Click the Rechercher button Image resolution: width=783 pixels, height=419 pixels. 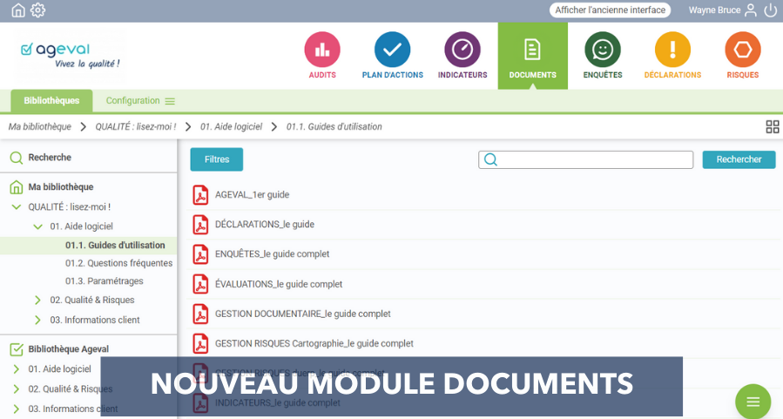click(739, 159)
